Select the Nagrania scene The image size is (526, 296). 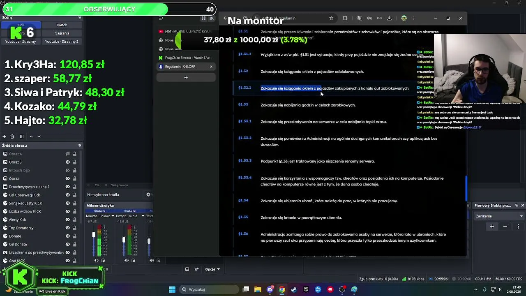point(62,33)
